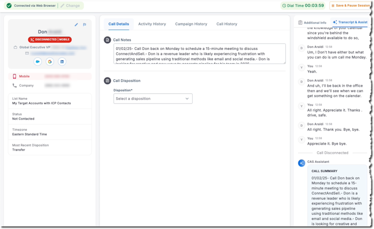Click the Call Disposition section icon

coord(108,80)
